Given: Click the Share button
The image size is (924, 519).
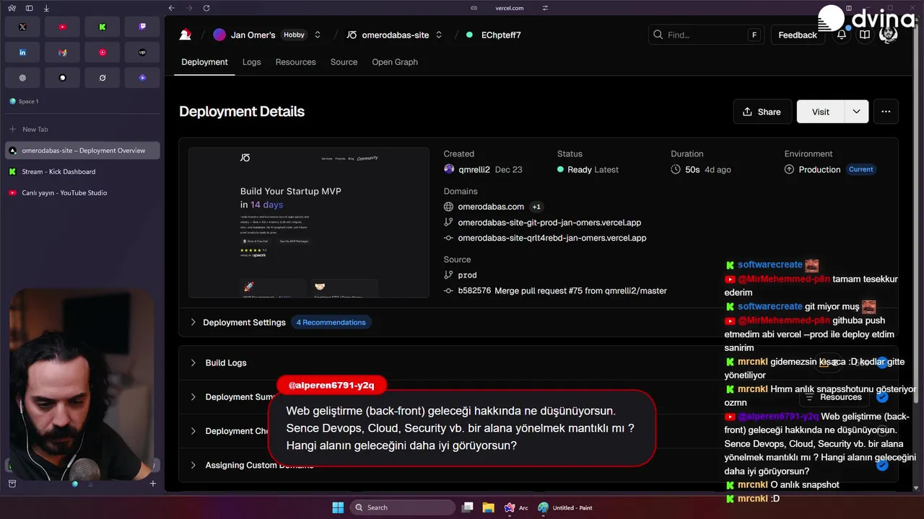Looking at the screenshot, I should (x=762, y=112).
